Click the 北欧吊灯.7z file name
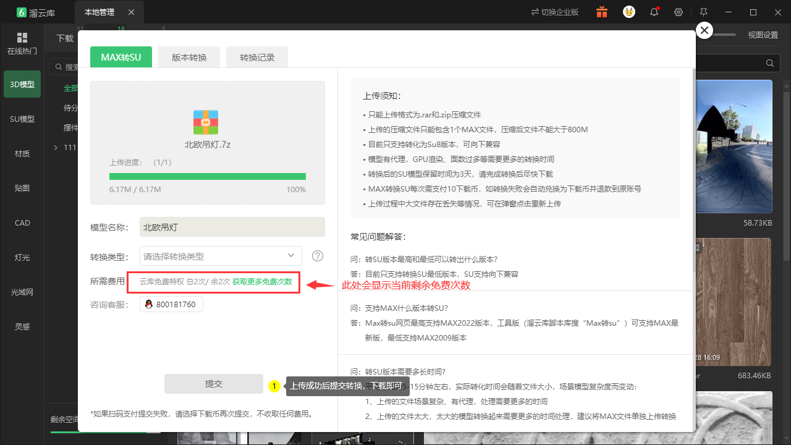 click(x=208, y=145)
